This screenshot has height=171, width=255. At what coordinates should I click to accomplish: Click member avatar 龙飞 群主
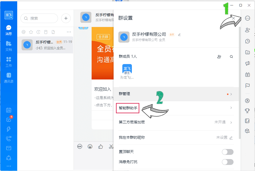[x=127, y=69]
